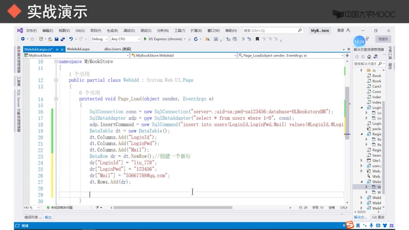Toggle pin on WebAdd.aspx.cs tab

(57, 49)
